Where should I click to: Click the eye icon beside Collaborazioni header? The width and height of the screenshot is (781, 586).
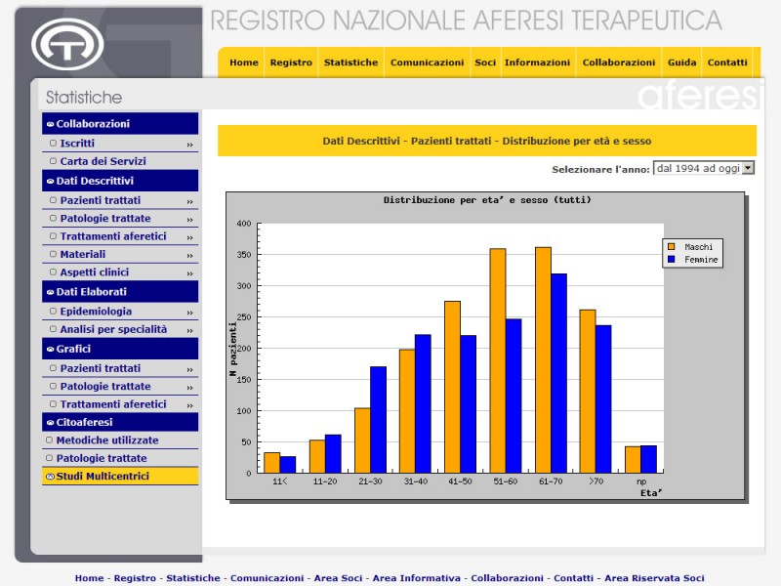[x=51, y=124]
